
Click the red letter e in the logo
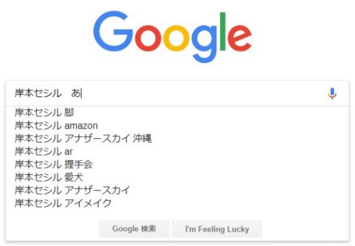(240, 38)
